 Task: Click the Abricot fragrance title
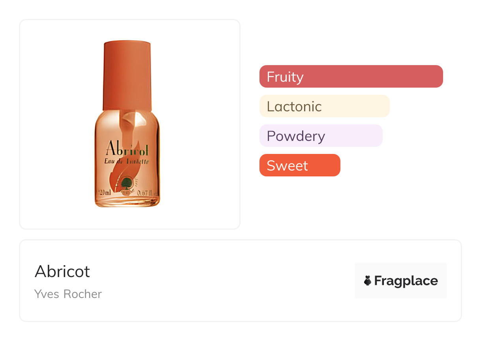coord(62,271)
